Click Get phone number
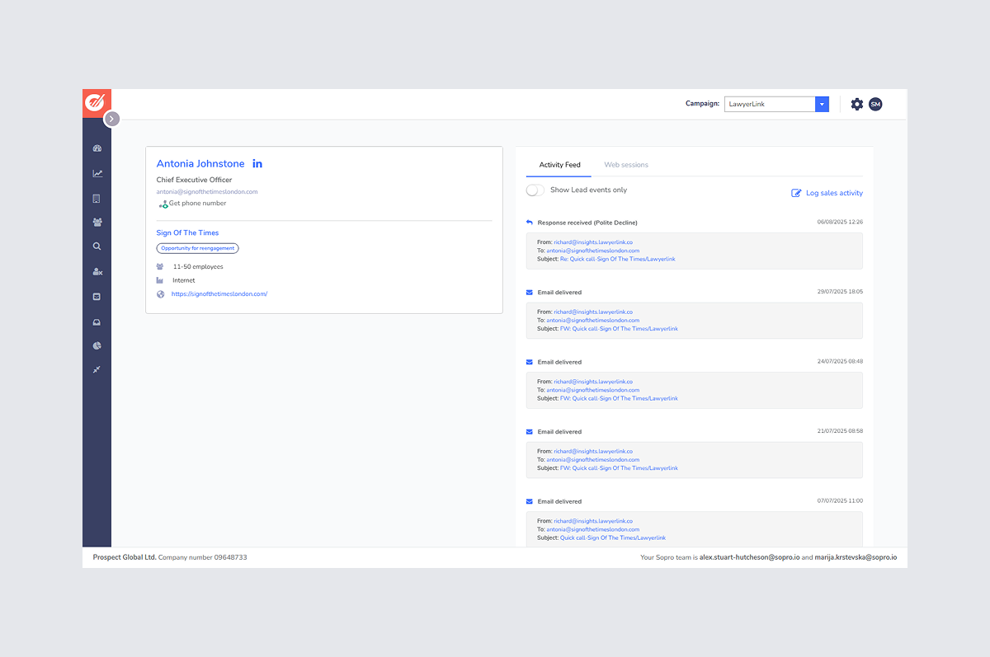990x657 pixels. [x=196, y=204]
